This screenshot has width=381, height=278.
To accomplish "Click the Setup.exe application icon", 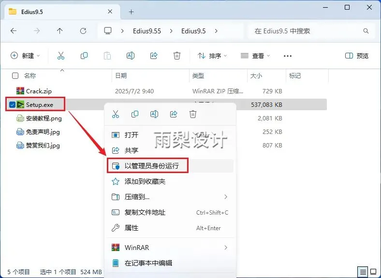I will (x=20, y=104).
